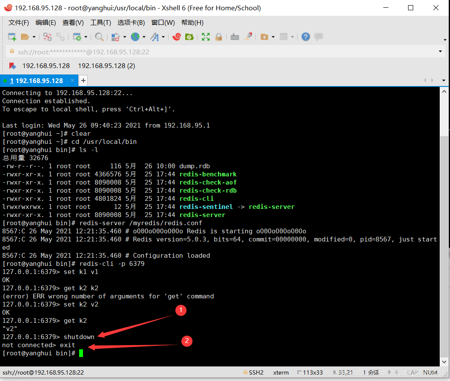
Task: Open the 帮助(H) menu
Action: click(192, 23)
